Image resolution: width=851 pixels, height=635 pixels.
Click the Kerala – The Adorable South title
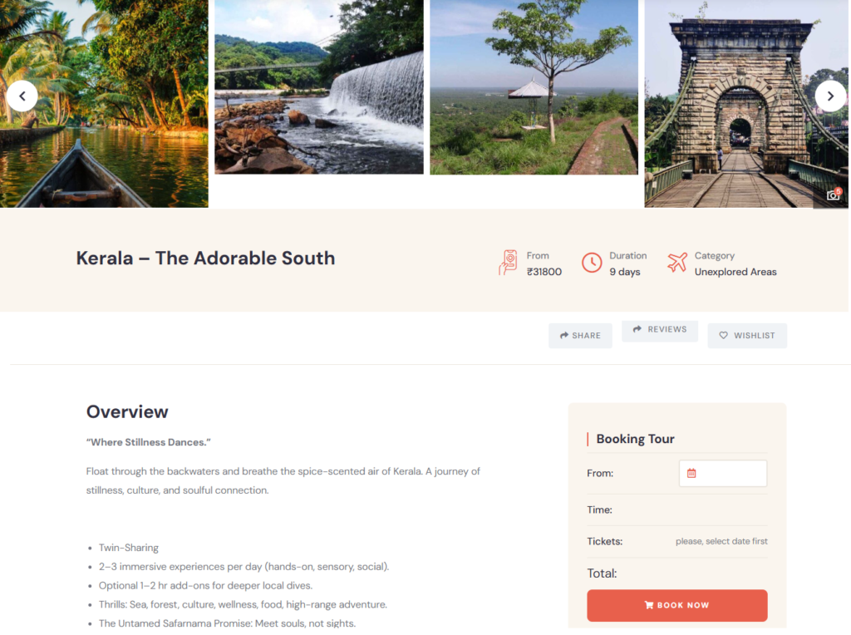(x=206, y=258)
